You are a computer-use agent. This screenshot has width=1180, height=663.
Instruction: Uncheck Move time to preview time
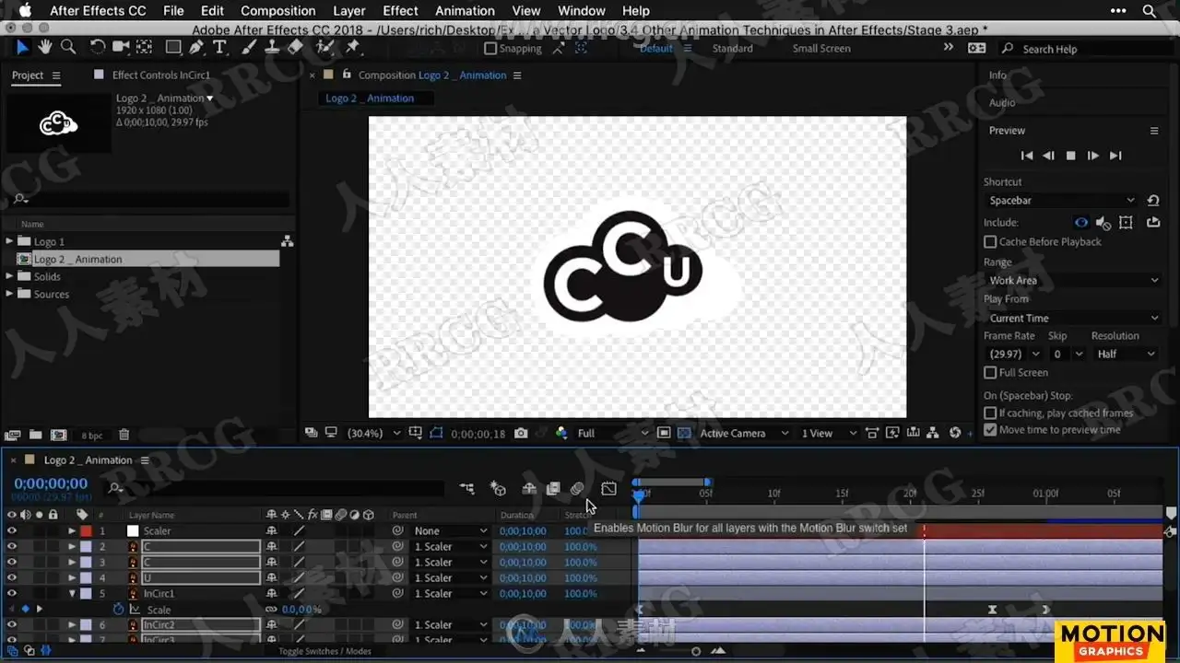[x=990, y=429]
